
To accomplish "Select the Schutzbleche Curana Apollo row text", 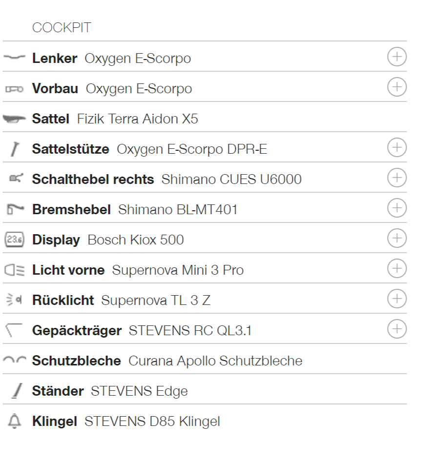I will (x=167, y=361).
